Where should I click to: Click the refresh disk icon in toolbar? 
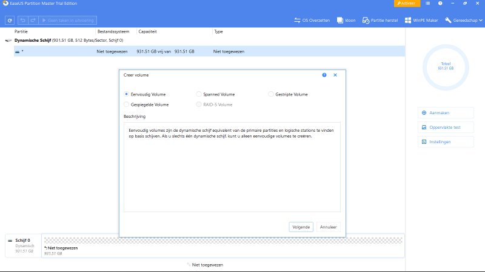tap(10, 21)
